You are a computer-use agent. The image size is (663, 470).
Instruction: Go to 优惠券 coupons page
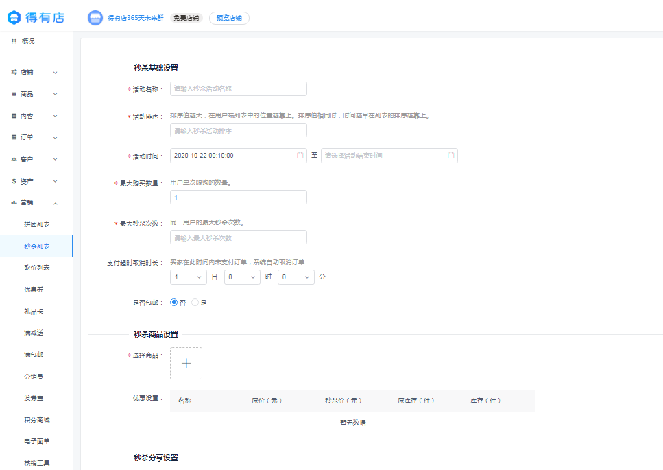point(34,290)
